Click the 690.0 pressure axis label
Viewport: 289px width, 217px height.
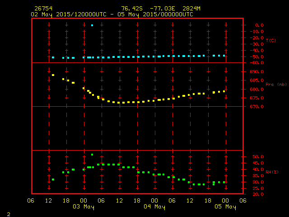click(x=256, y=72)
